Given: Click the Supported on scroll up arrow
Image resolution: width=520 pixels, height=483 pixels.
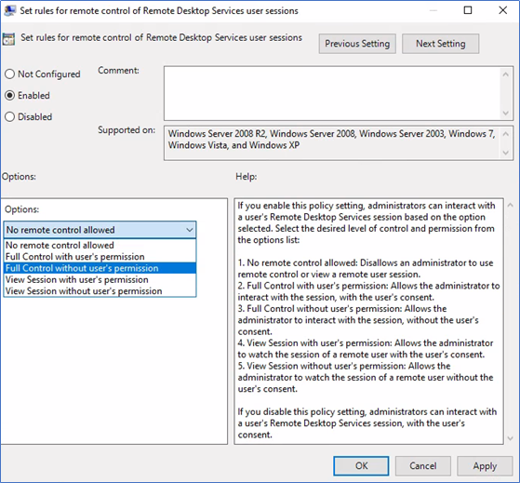Looking at the screenshot, I should [505, 134].
